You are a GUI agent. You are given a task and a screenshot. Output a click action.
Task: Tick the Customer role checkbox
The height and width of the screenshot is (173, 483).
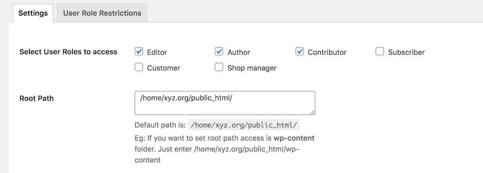tap(139, 67)
